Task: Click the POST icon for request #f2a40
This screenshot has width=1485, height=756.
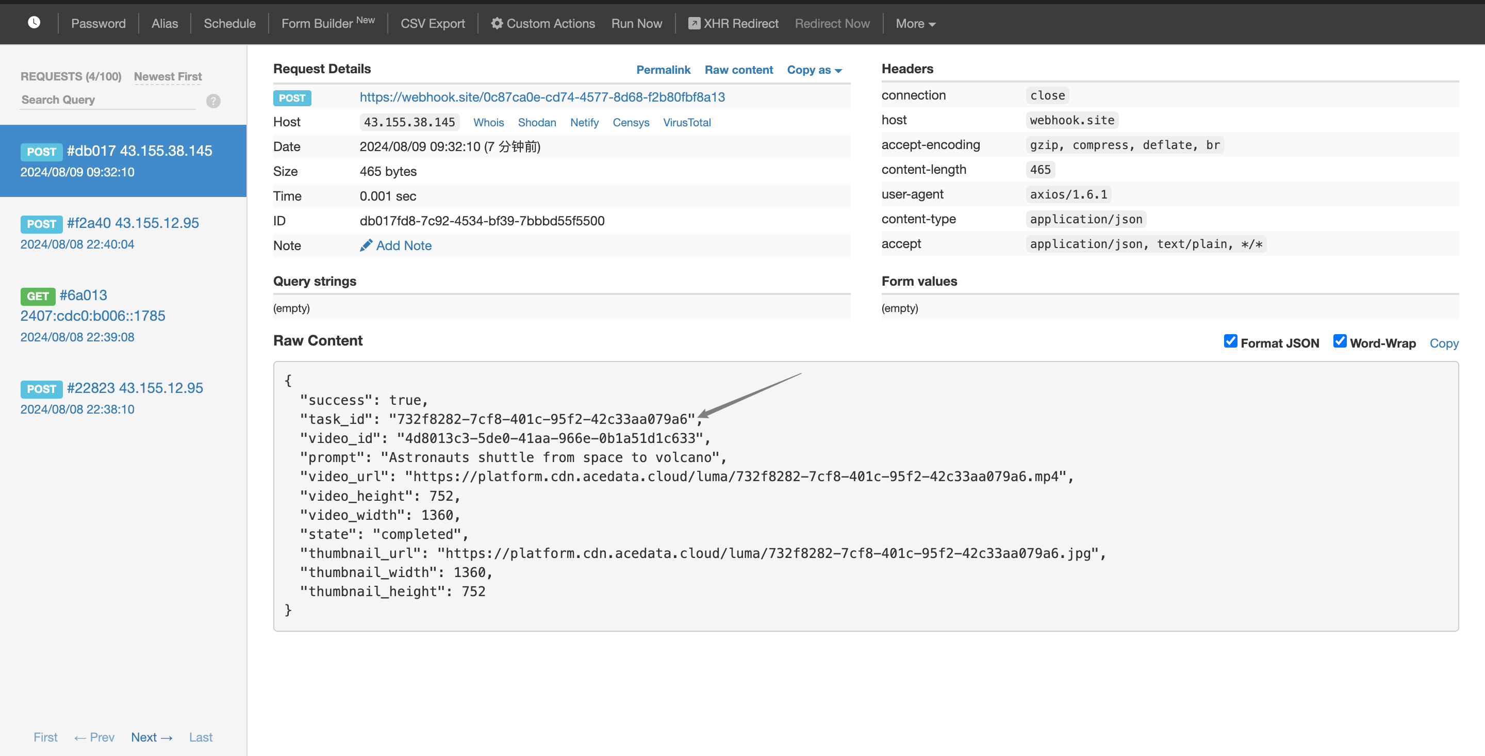Action: click(41, 223)
